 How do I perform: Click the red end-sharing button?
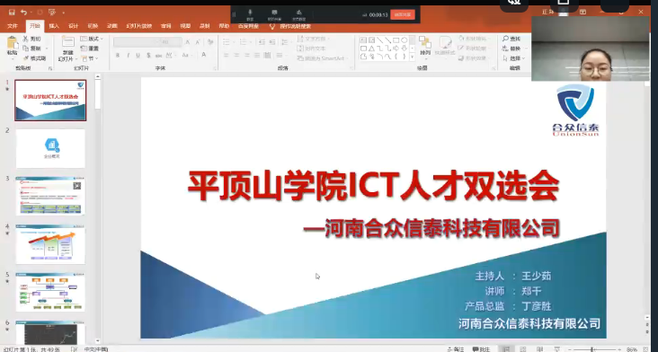pos(403,14)
